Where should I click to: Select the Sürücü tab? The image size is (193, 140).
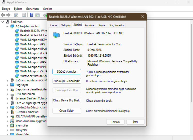(78, 25)
